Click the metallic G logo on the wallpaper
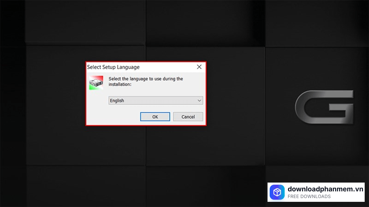The width and height of the screenshot is (369, 207). pyautogui.click(x=324, y=107)
